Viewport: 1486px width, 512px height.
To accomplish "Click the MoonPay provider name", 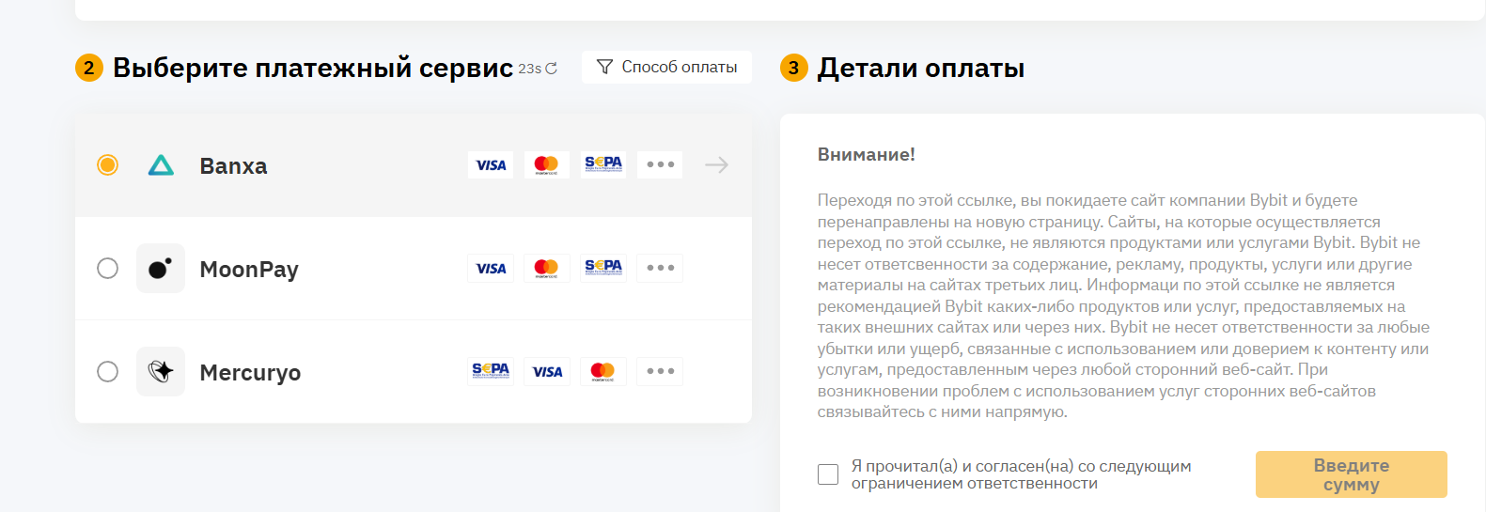I will point(249,270).
